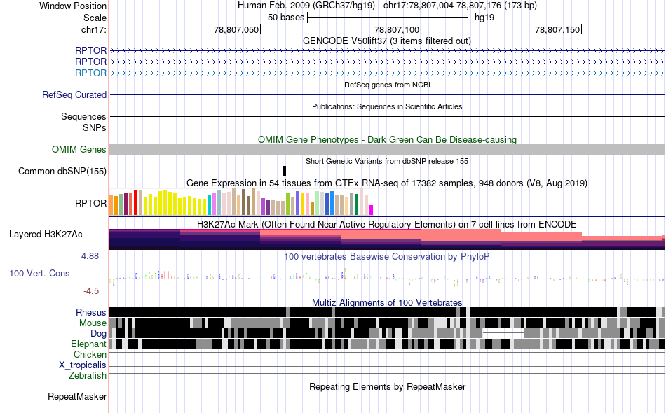Click the OMIM Genes label
Image resolution: width=666 pixels, height=413 pixels.
(x=79, y=149)
